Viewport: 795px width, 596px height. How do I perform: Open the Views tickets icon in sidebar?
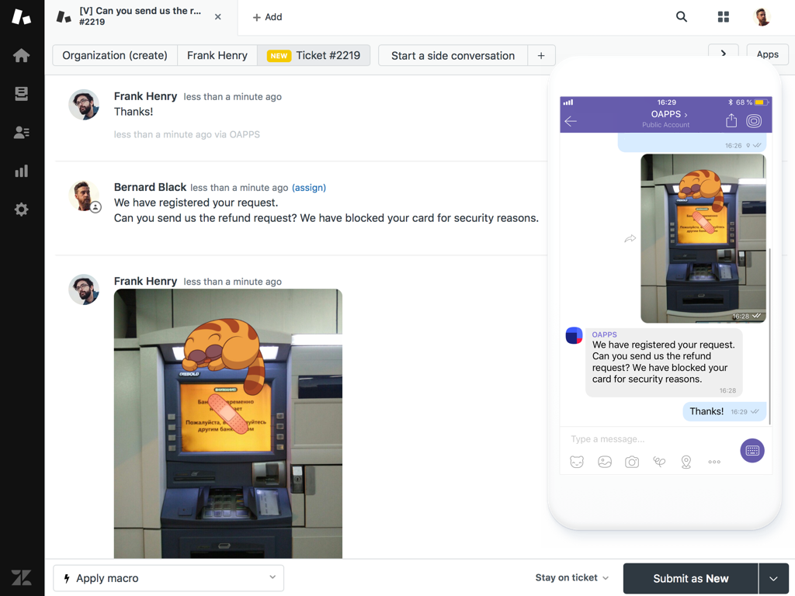coord(21,94)
